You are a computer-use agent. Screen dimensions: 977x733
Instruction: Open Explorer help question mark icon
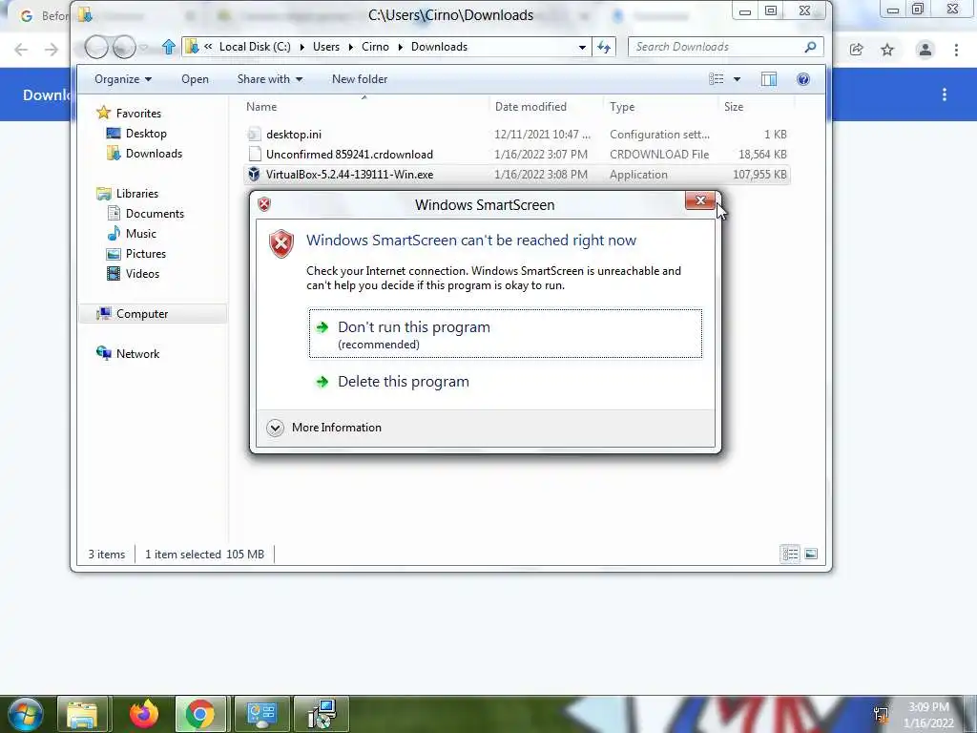803,79
